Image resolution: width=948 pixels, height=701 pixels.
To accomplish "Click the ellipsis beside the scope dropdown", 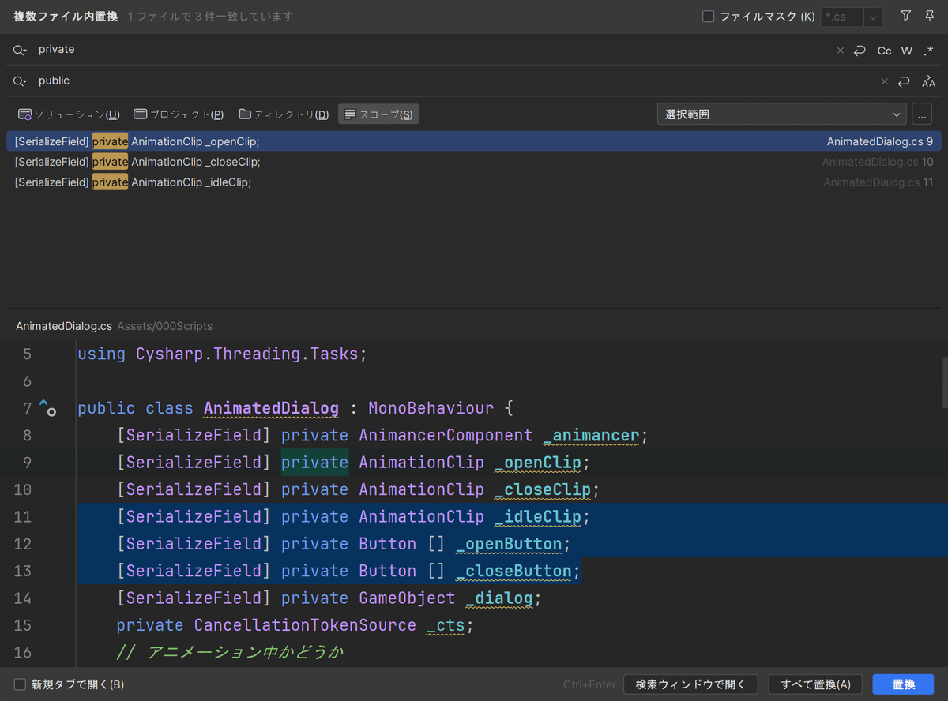I will click(922, 114).
